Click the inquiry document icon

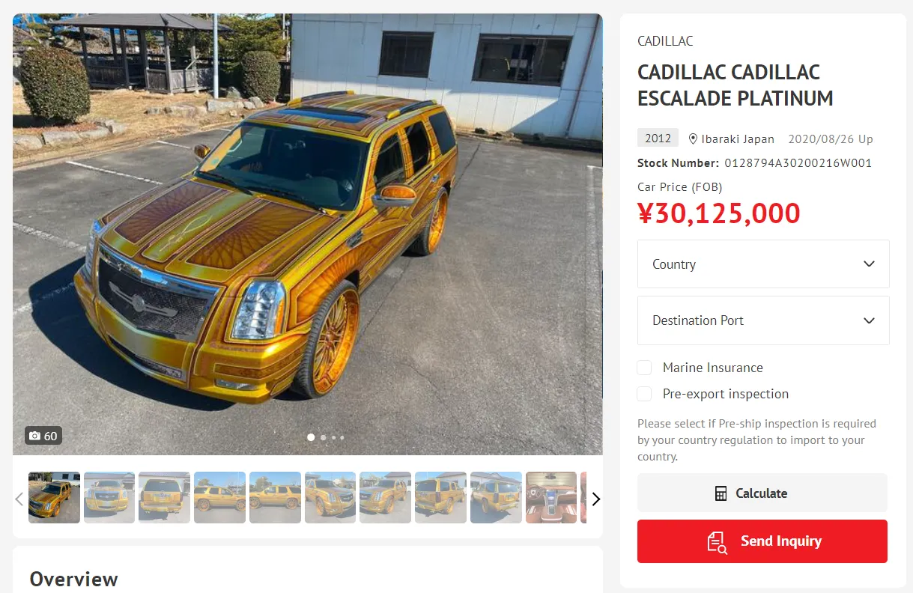coord(717,542)
